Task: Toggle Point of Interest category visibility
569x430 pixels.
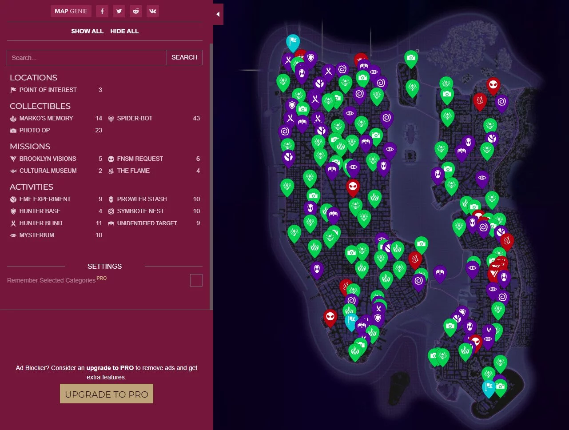Action: pos(56,90)
